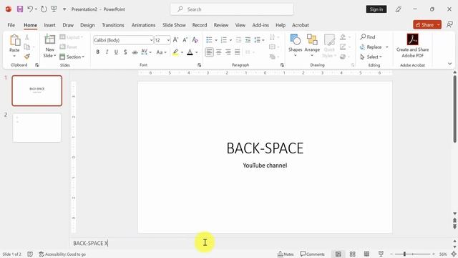Viewport: 458px width, 258px height.
Task: Open the Transitions tab
Action: (x=113, y=25)
